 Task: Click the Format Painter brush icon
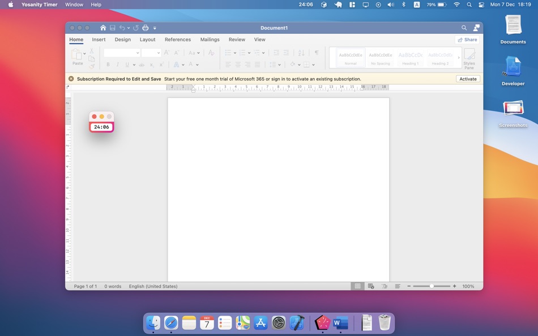click(92, 66)
